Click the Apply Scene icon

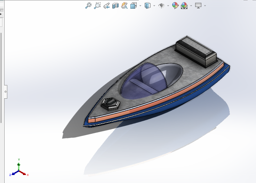[x=184, y=6]
